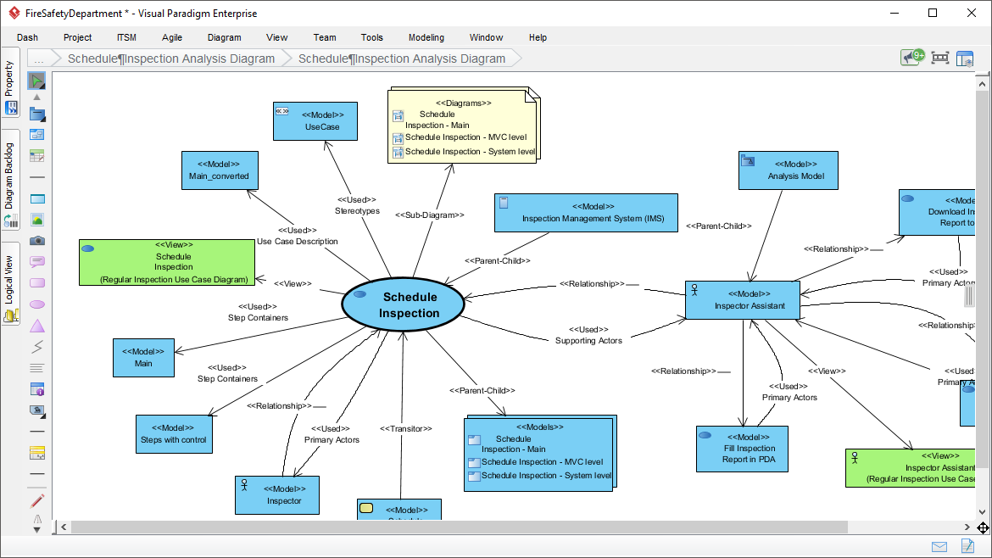Open the Window menu

(486, 37)
